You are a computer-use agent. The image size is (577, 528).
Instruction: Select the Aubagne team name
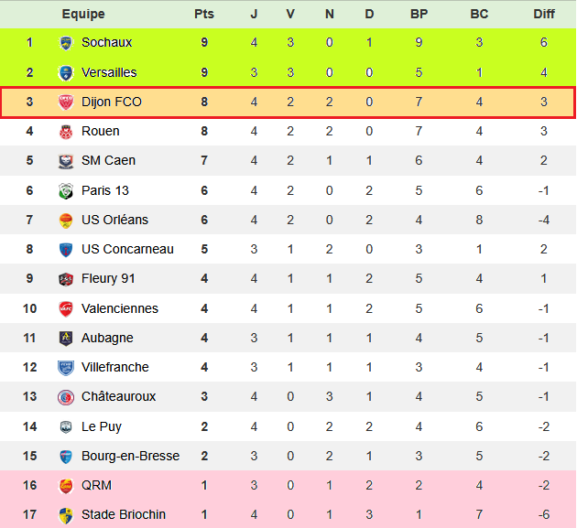pyautogui.click(x=107, y=338)
